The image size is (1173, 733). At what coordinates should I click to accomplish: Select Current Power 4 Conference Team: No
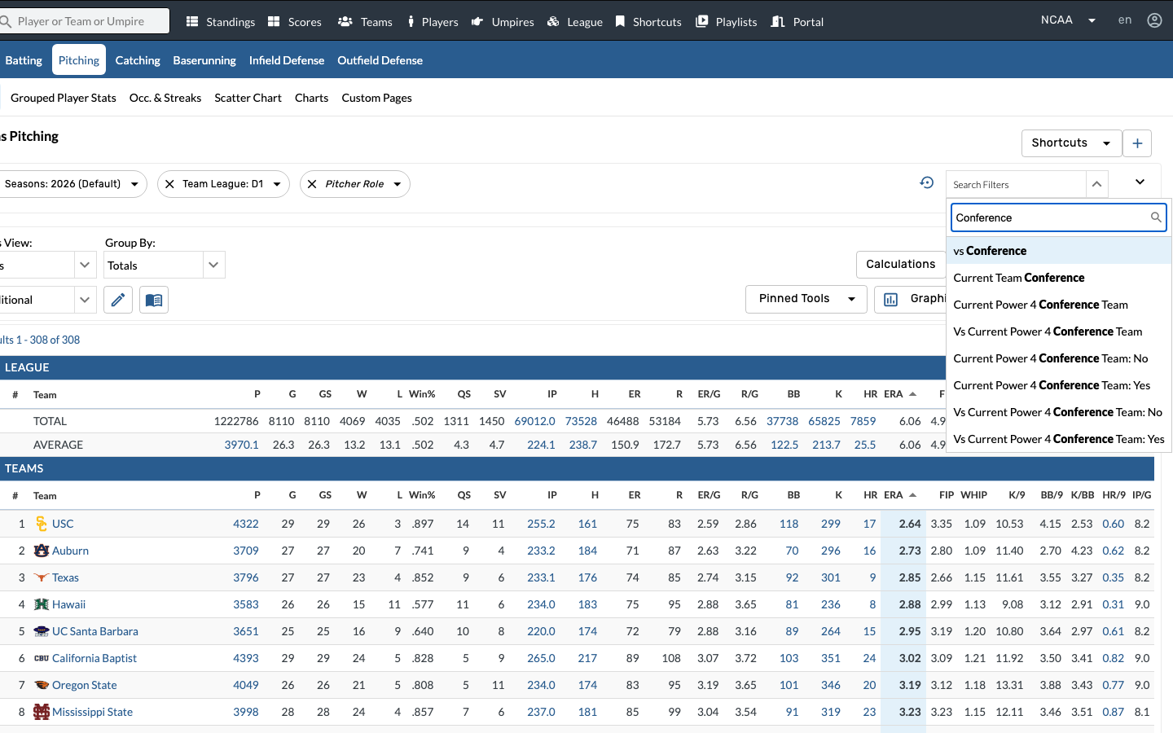pyautogui.click(x=1059, y=358)
